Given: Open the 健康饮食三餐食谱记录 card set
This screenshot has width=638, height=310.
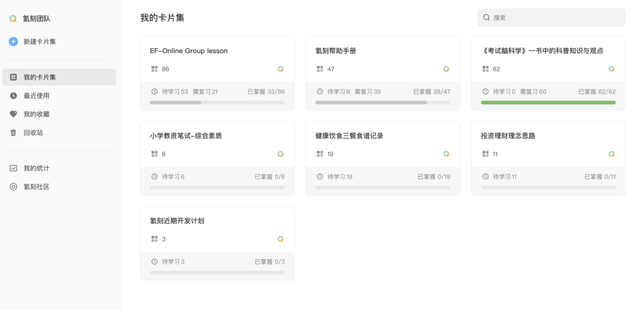Looking at the screenshot, I should tap(383, 158).
